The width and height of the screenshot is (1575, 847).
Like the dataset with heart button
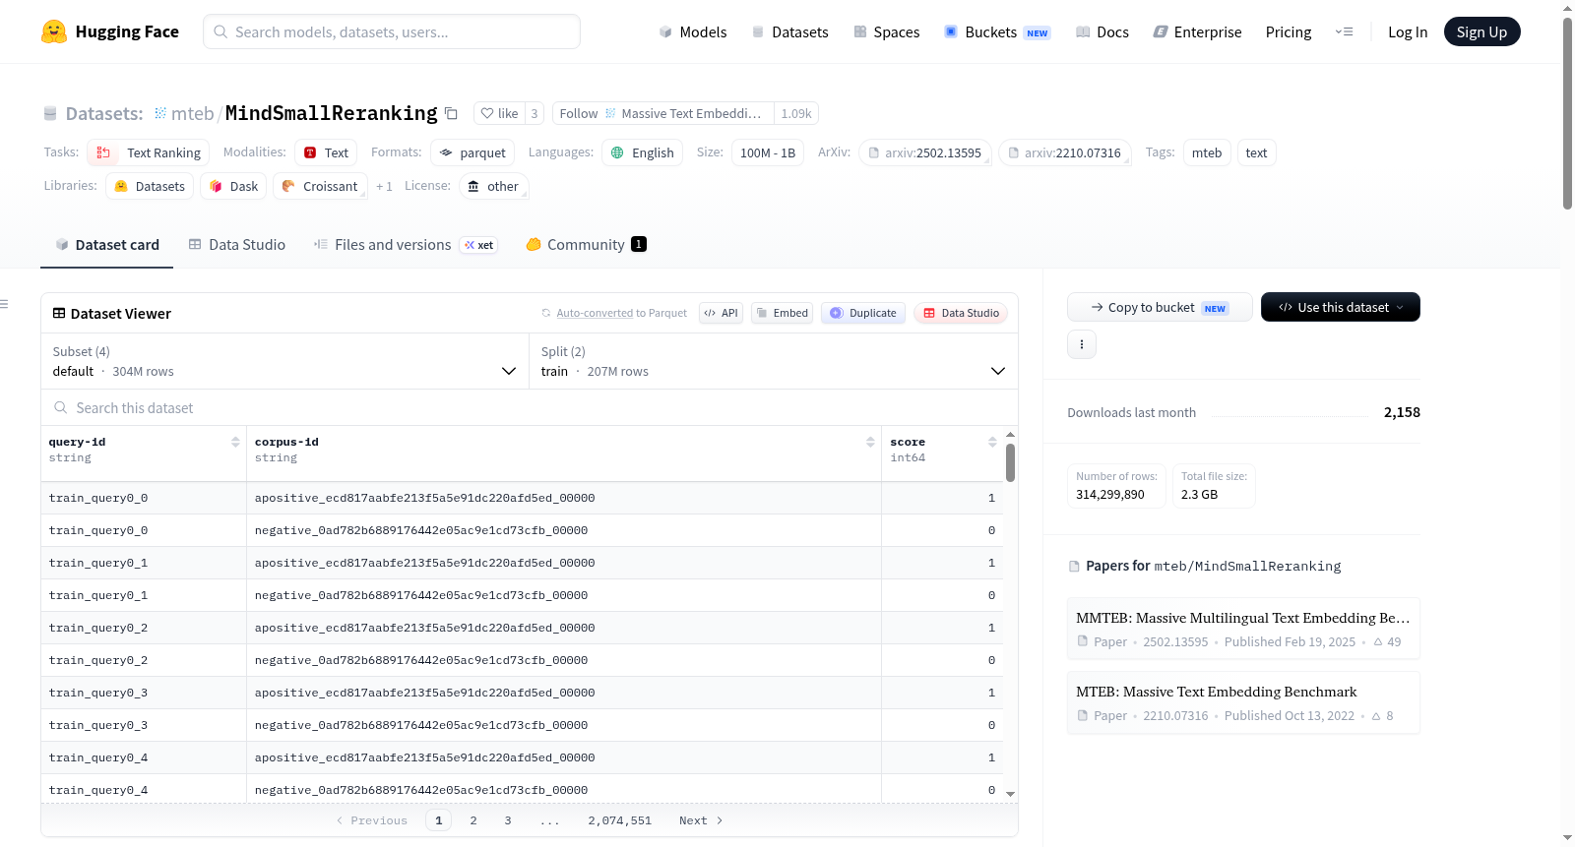point(499,113)
